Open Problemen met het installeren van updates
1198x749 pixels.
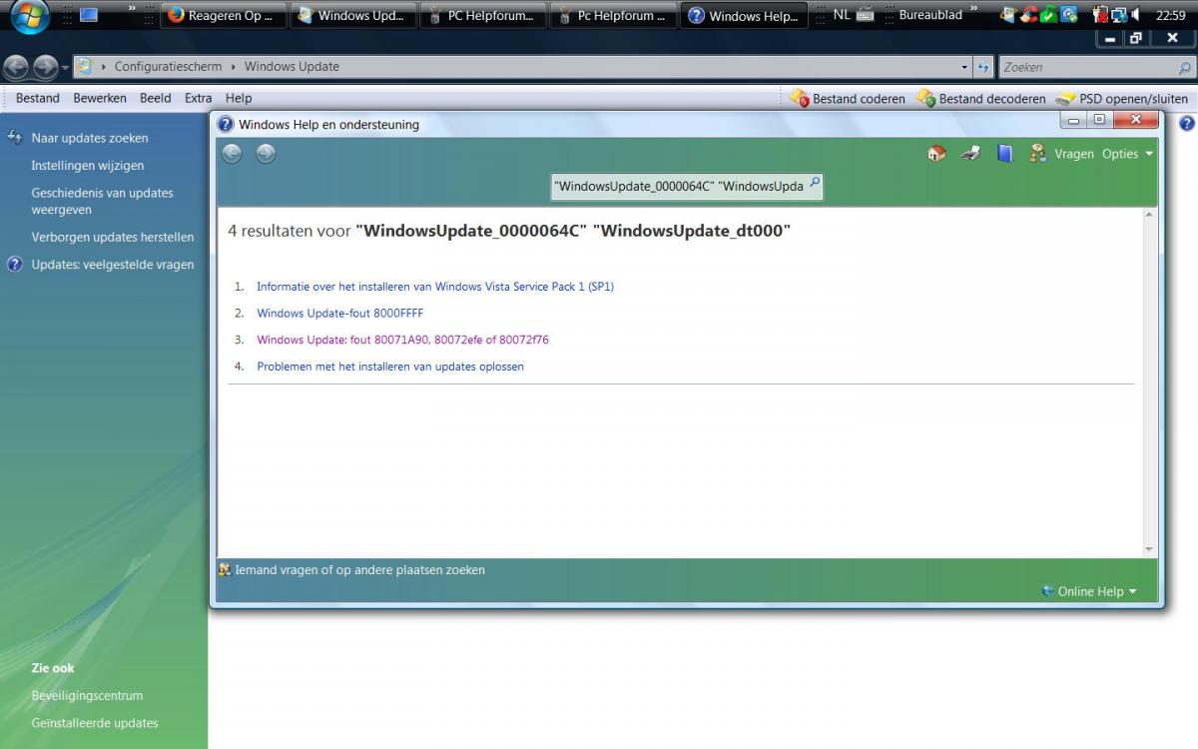390,367
